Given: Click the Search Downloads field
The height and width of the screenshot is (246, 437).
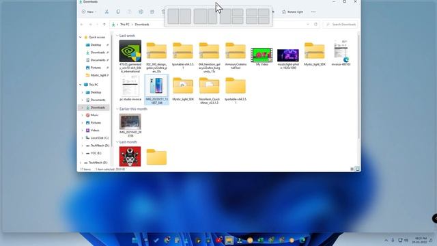Looking at the screenshot, I should 341,25.
